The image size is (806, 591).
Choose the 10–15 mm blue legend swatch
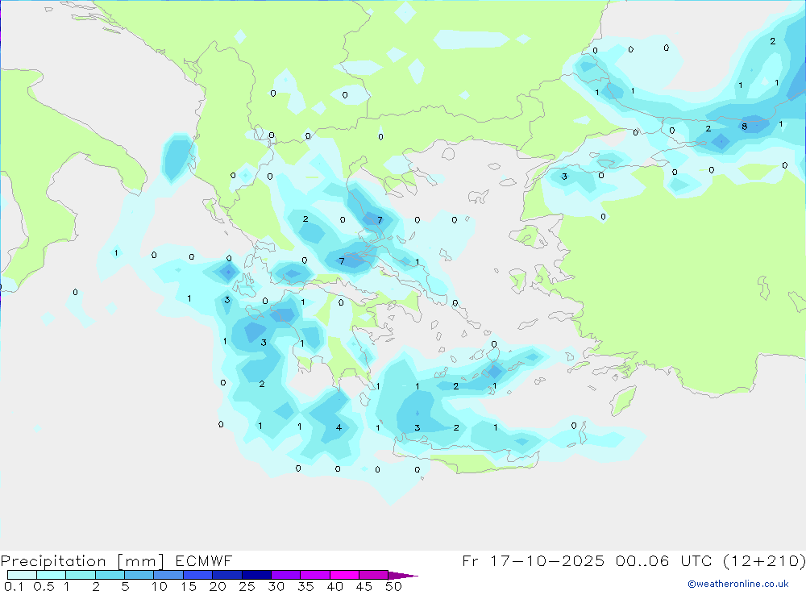tap(168, 575)
